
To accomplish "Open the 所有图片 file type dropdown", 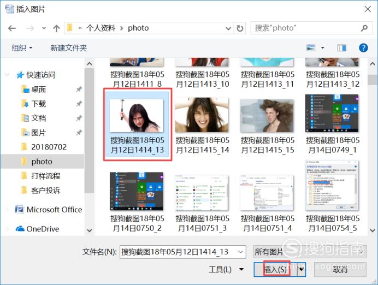I will (x=310, y=252).
